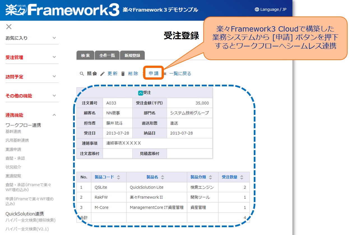
Task: Click the 受注数量 column header text
Action: point(230,177)
